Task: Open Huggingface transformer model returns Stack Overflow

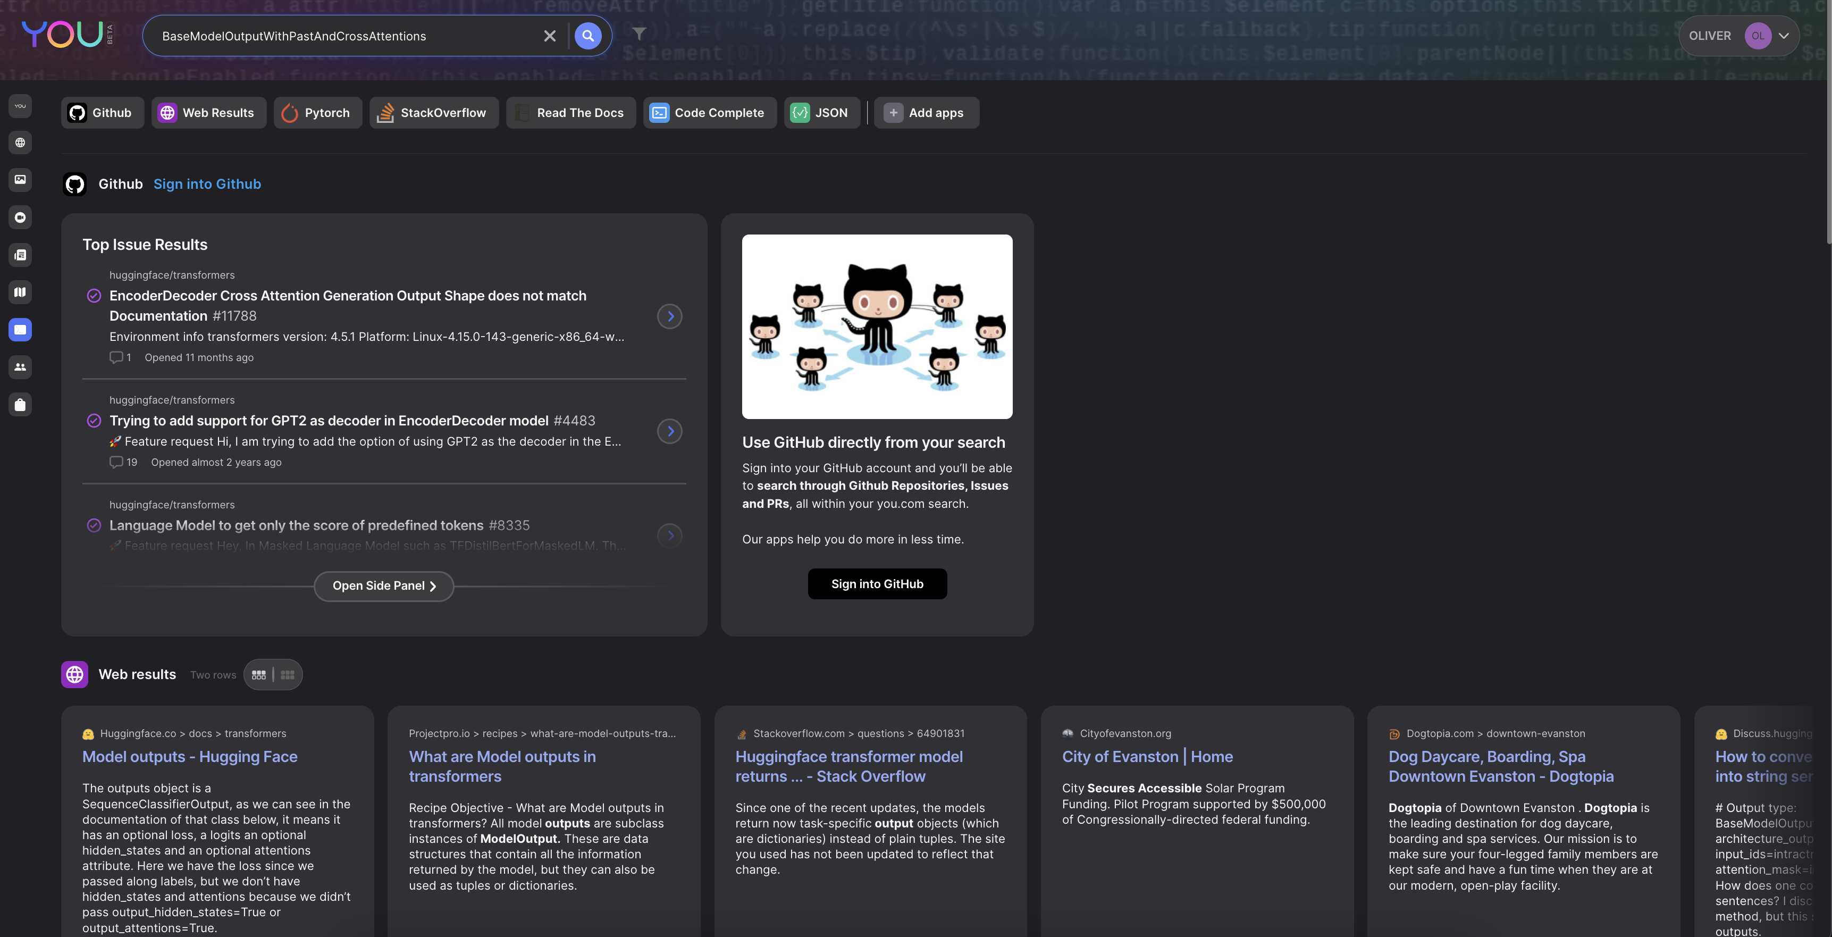Action: tap(848, 766)
